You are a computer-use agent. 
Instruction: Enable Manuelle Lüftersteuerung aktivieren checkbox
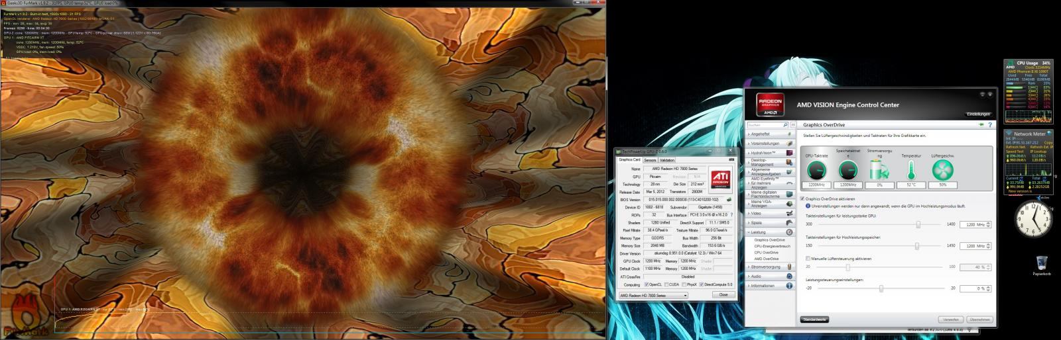pos(808,258)
